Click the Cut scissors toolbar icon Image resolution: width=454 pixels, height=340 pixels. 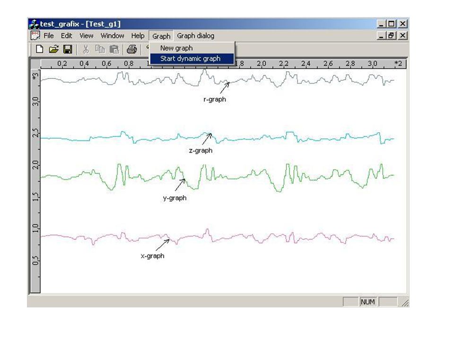pyautogui.click(x=86, y=49)
